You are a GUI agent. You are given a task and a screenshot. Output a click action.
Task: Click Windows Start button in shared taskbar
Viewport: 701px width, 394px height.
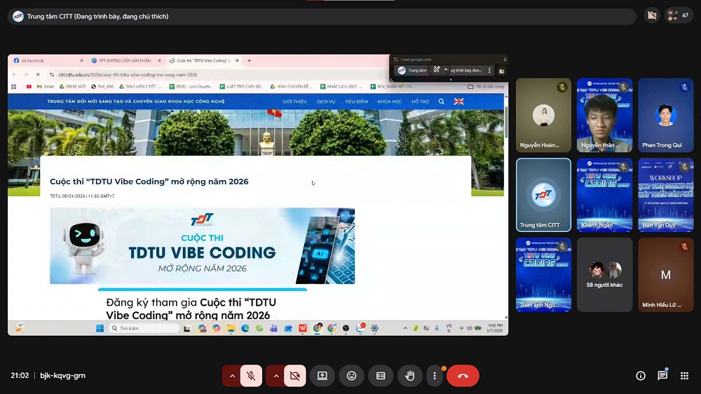click(100, 328)
